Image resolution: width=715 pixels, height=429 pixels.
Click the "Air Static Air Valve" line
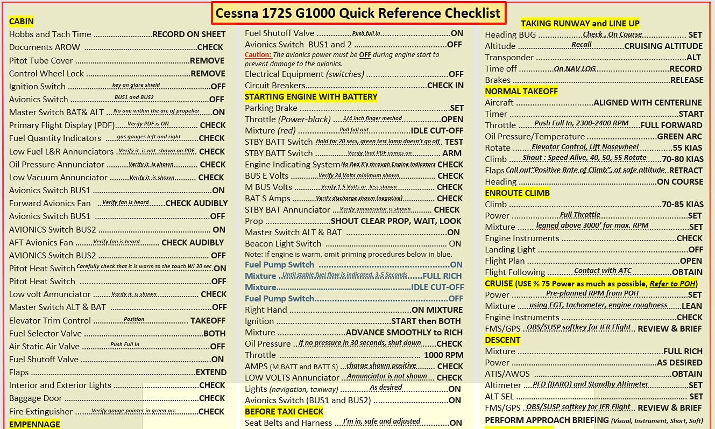(117, 347)
